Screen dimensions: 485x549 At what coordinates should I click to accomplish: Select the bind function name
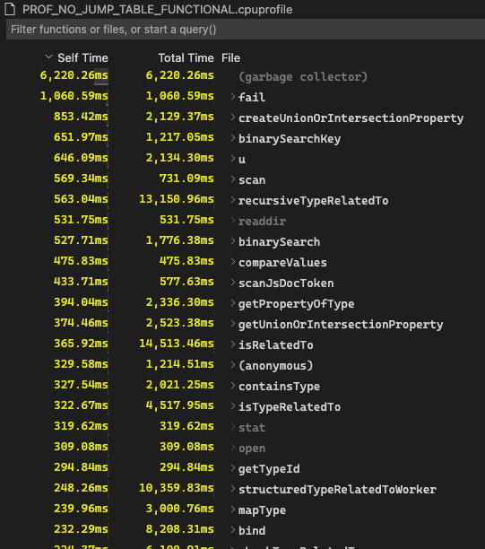252,531
